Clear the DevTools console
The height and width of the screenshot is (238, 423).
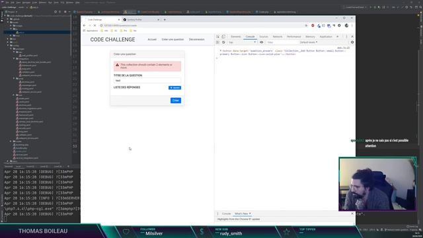pyautogui.click(x=223, y=42)
